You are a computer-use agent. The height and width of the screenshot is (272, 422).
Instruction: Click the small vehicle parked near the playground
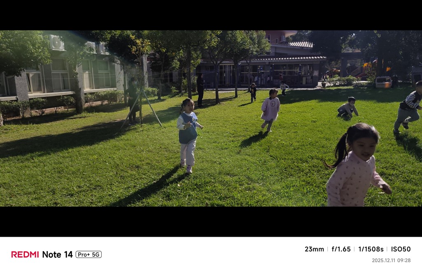tap(383, 82)
